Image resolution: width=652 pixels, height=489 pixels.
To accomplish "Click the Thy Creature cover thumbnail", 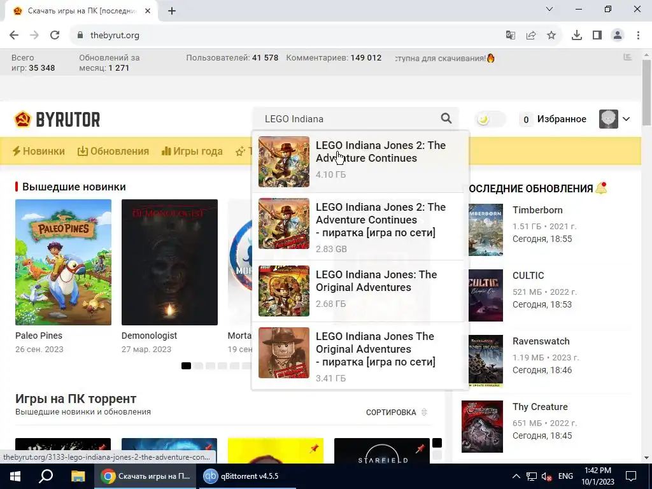I will pyautogui.click(x=483, y=427).
